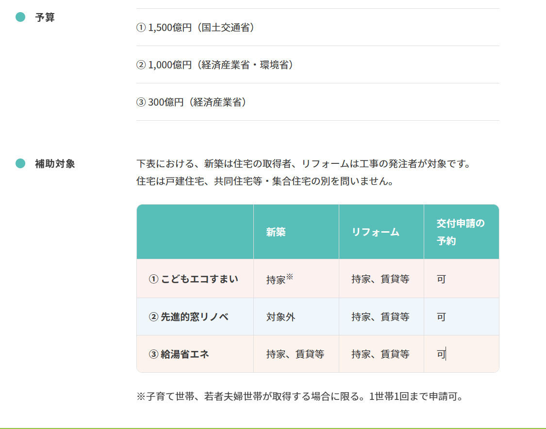Viewport: 546px width, 429px height.
Task: Click 可 in 給湯省エネ row
Action: click(x=441, y=354)
